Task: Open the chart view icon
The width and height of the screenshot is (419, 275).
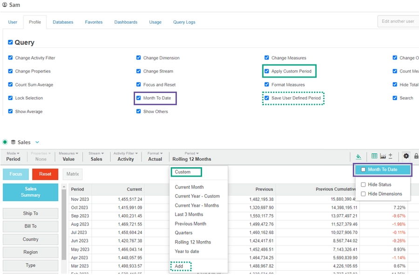Action: pyautogui.click(x=383, y=157)
